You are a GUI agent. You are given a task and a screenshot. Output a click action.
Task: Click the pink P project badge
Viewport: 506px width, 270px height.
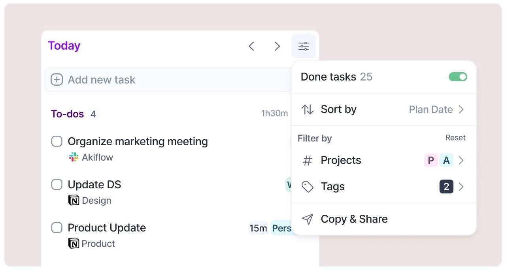tap(431, 161)
